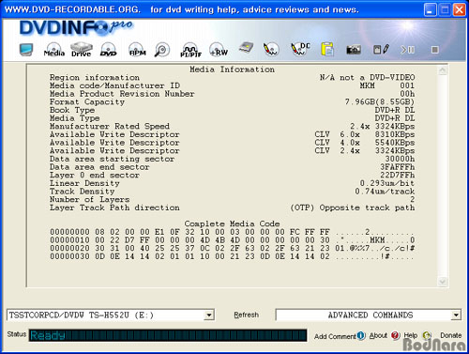The height and width of the screenshot is (354, 469).
Task: Click the 'Format Capacity' row label
Action: pyautogui.click(x=87, y=102)
